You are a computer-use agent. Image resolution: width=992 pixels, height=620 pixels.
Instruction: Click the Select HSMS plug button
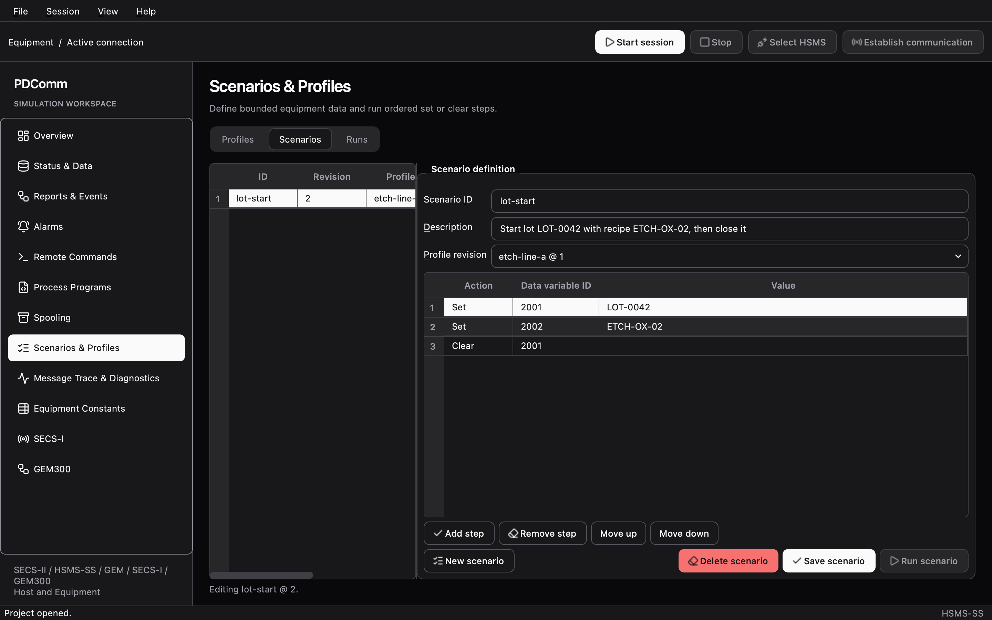(792, 42)
